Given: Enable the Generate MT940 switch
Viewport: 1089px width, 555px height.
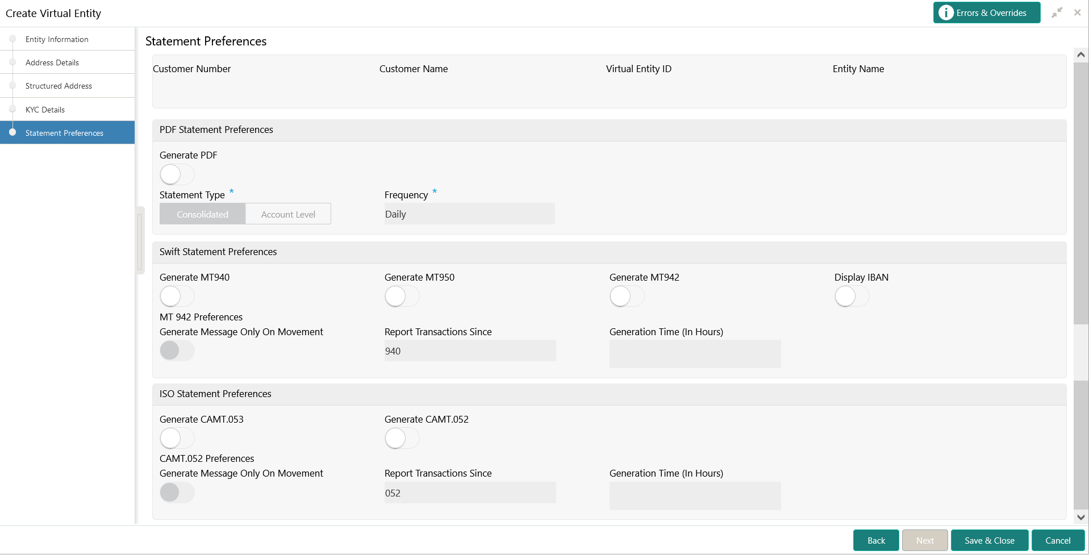Looking at the screenshot, I should click(177, 297).
